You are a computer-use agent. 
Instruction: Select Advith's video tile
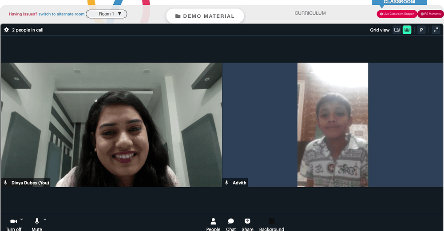pos(333,125)
